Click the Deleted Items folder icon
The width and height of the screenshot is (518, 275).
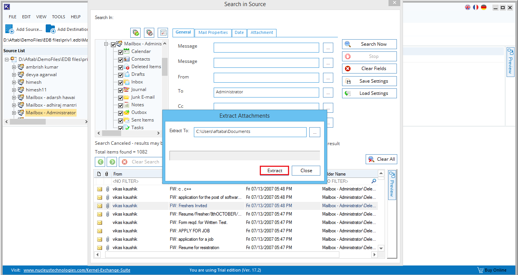pos(126,67)
